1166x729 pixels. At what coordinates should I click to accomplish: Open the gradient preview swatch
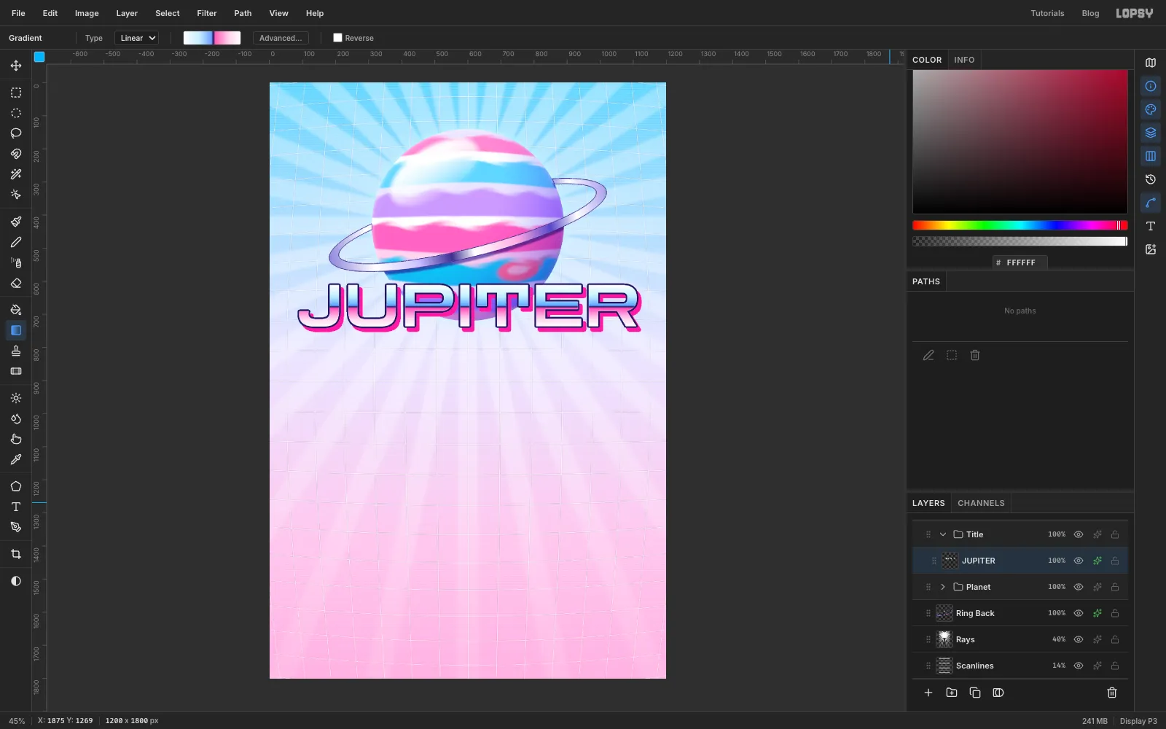tap(212, 38)
